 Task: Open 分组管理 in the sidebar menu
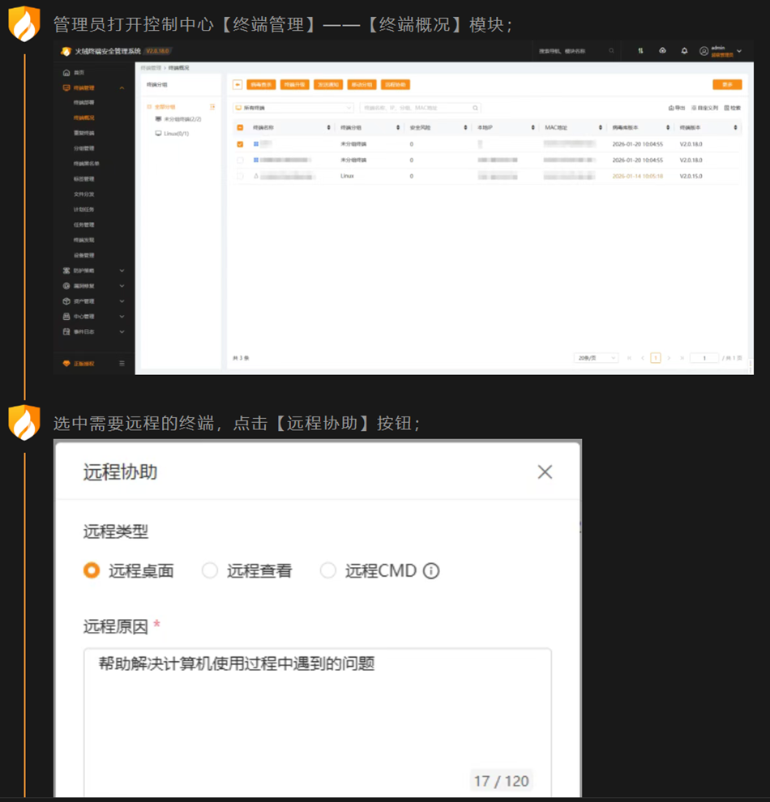(x=83, y=148)
